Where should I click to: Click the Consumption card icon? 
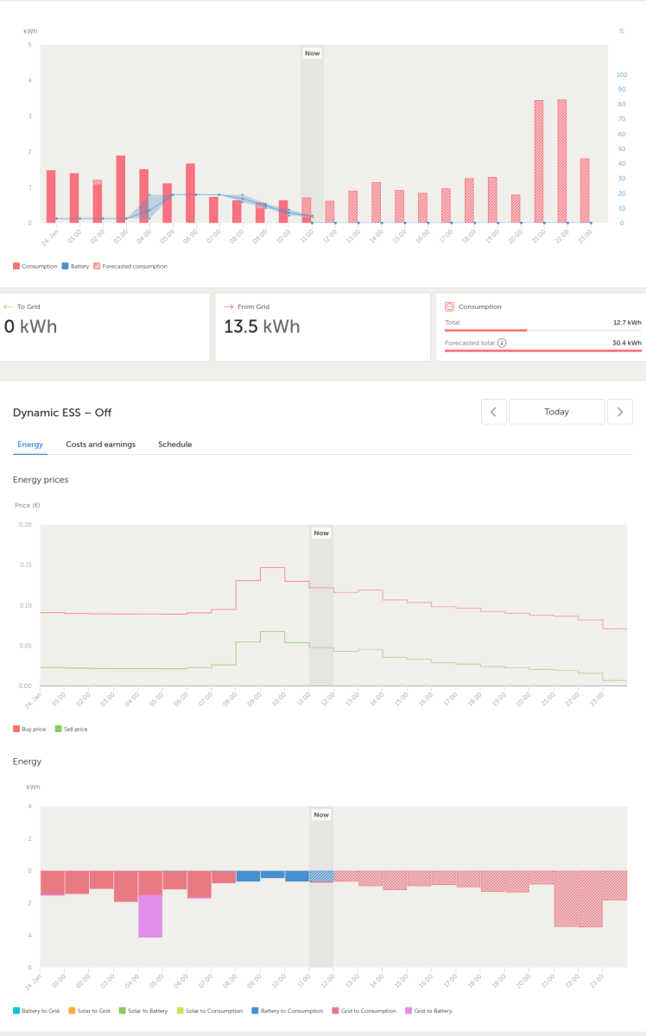449,306
